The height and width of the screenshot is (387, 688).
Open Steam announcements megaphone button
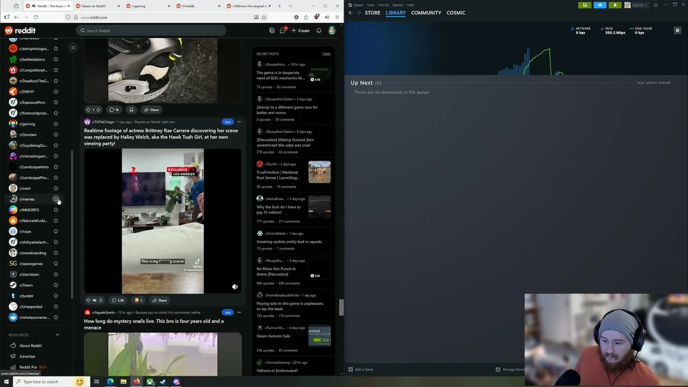(x=600, y=5)
